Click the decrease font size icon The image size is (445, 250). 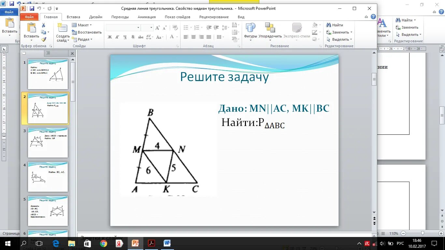click(x=165, y=28)
